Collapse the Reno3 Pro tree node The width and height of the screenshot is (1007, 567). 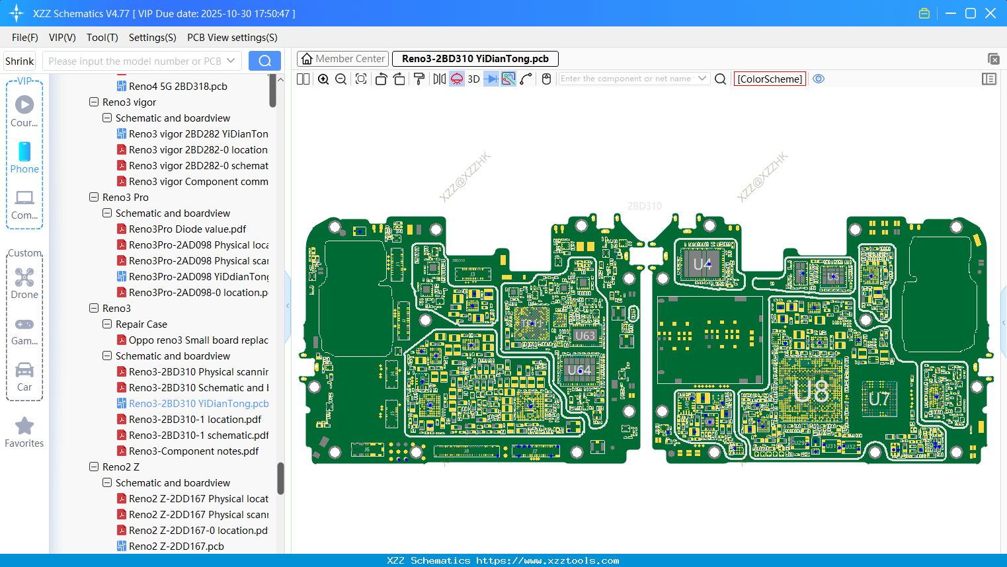(94, 198)
